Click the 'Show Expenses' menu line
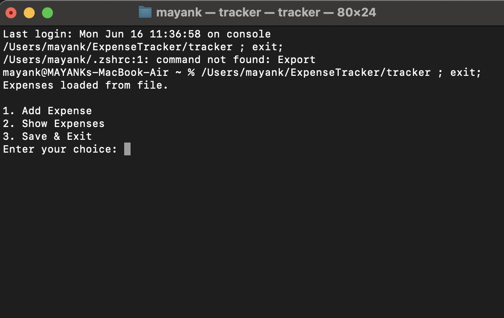 [53, 123]
